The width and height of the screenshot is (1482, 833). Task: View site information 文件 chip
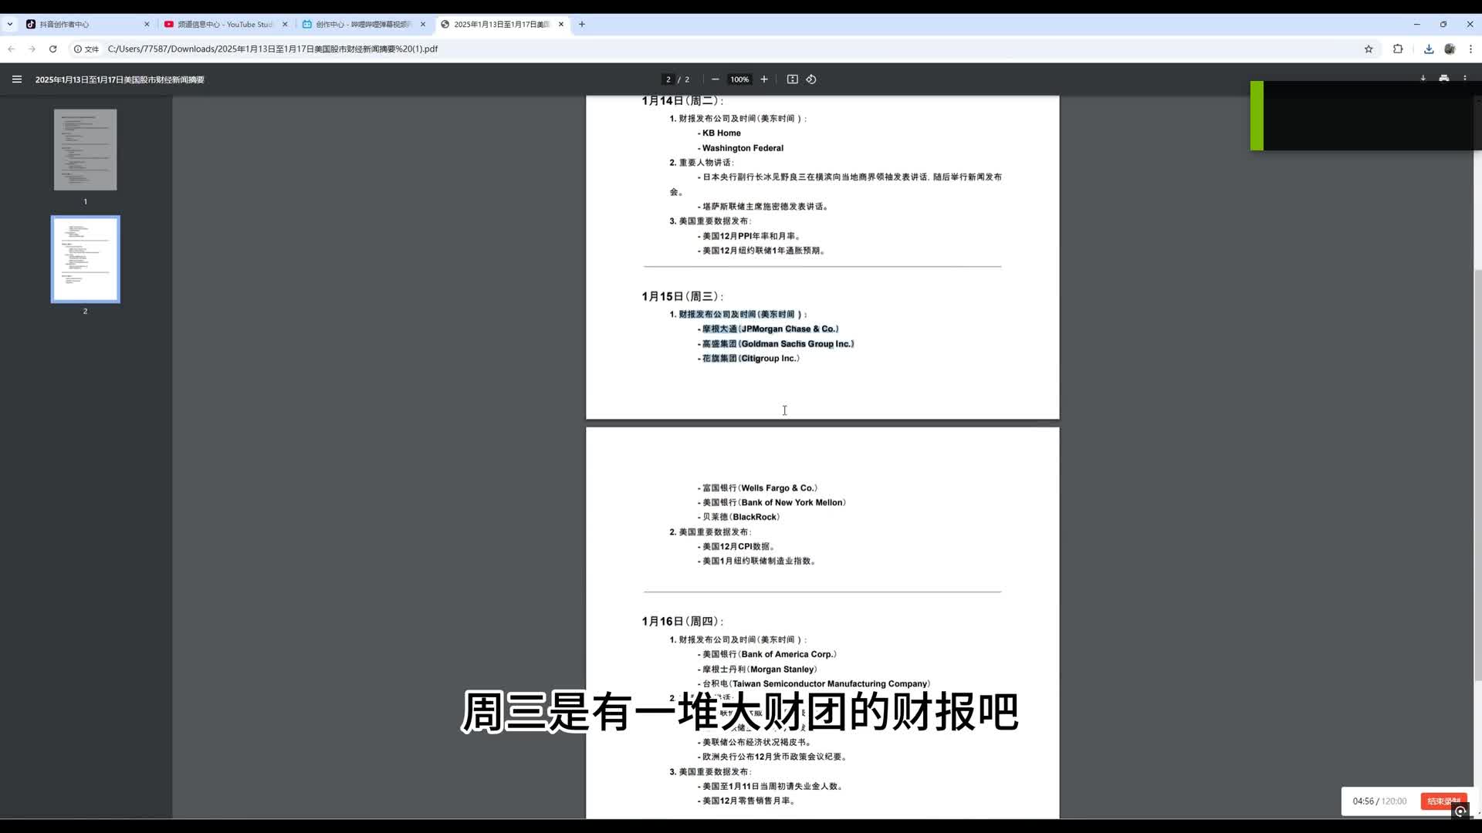point(86,49)
